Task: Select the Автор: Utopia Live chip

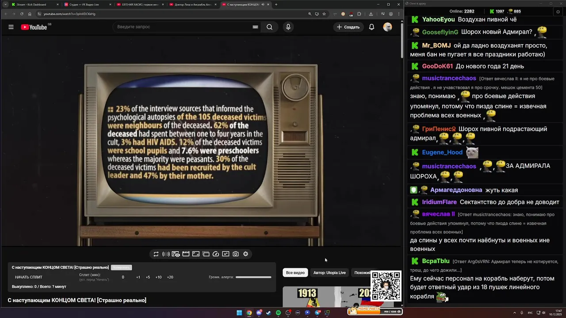Action: pos(329,273)
